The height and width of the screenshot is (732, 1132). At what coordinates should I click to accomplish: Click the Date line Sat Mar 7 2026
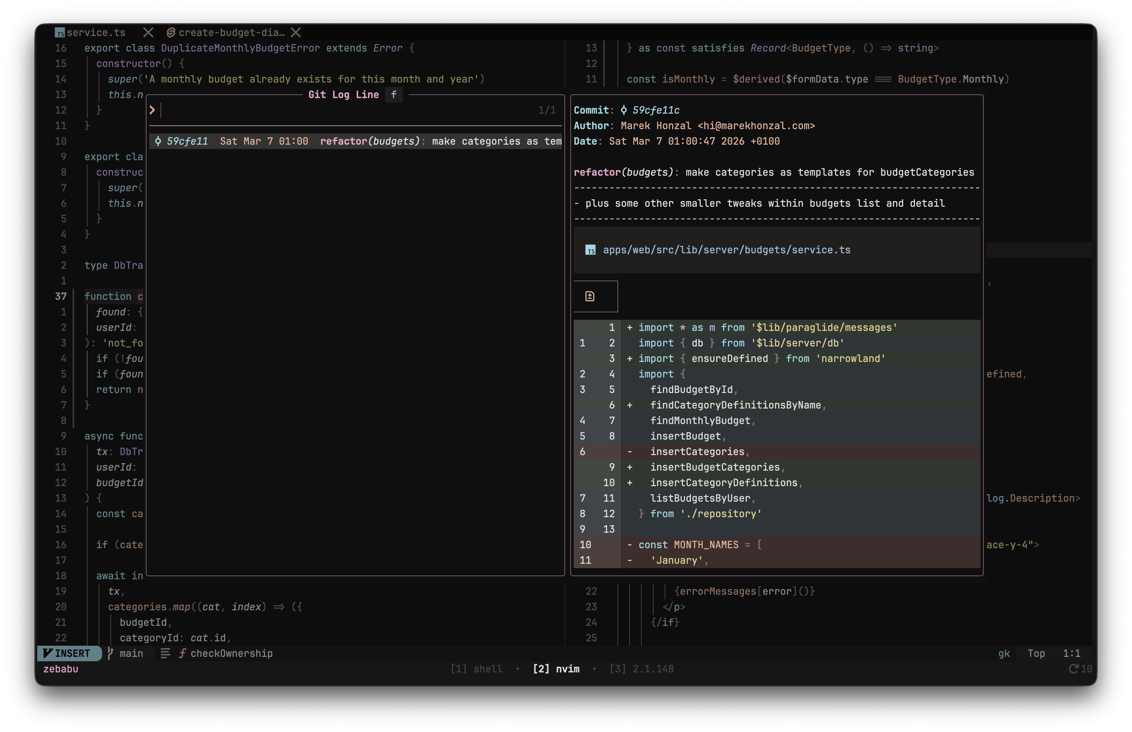(x=676, y=141)
